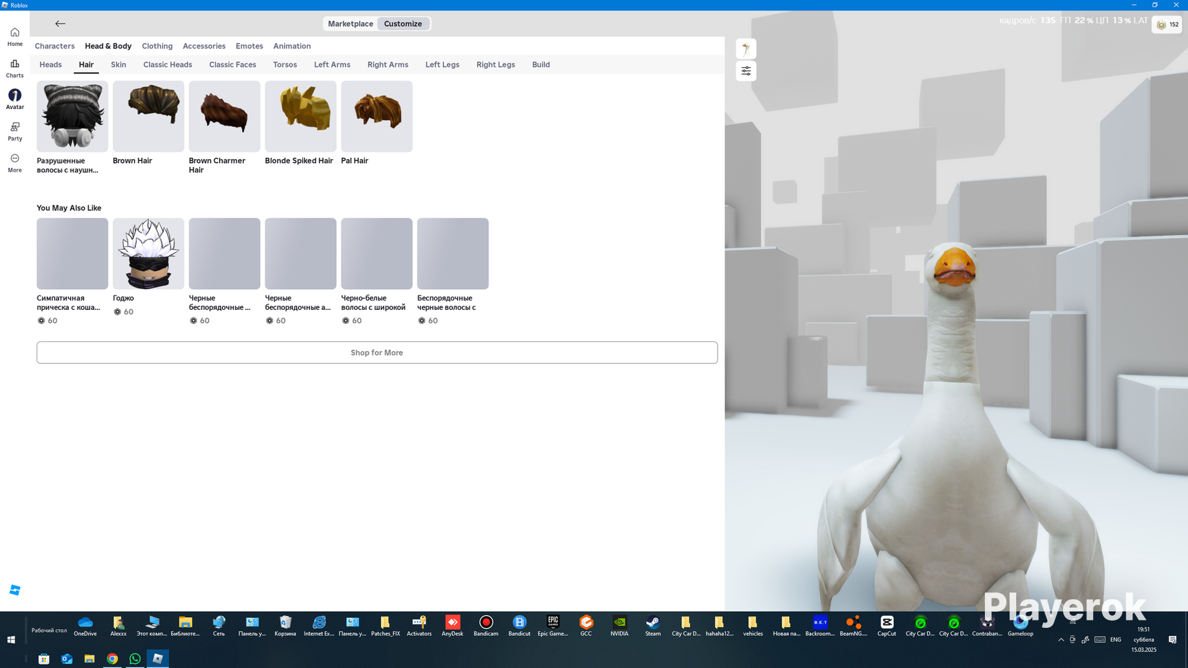The image size is (1188, 668).
Task: Open the Build subtab
Action: pyautogui.click(x=541, y=65)
